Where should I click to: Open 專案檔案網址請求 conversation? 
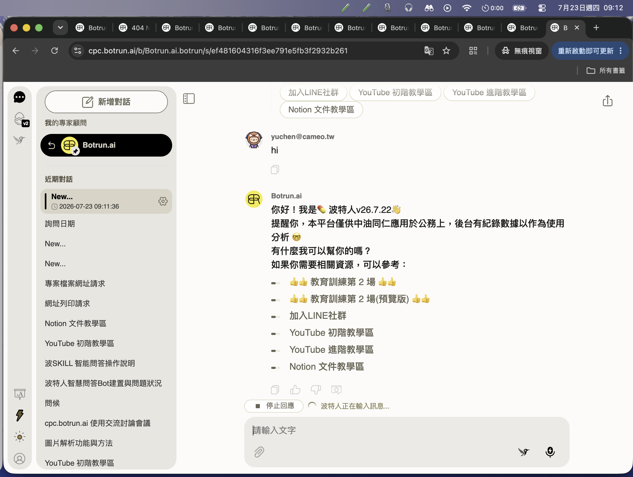point(106,284)
